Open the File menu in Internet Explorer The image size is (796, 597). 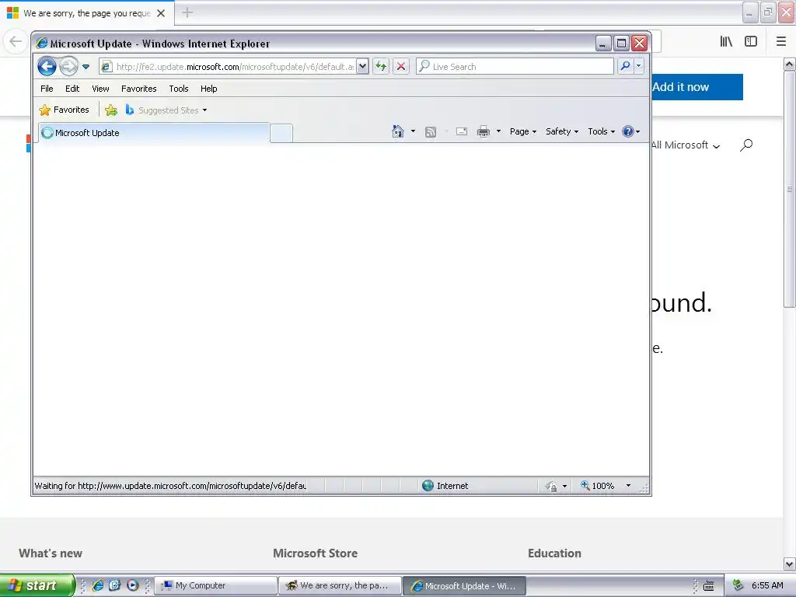(47, 89)
